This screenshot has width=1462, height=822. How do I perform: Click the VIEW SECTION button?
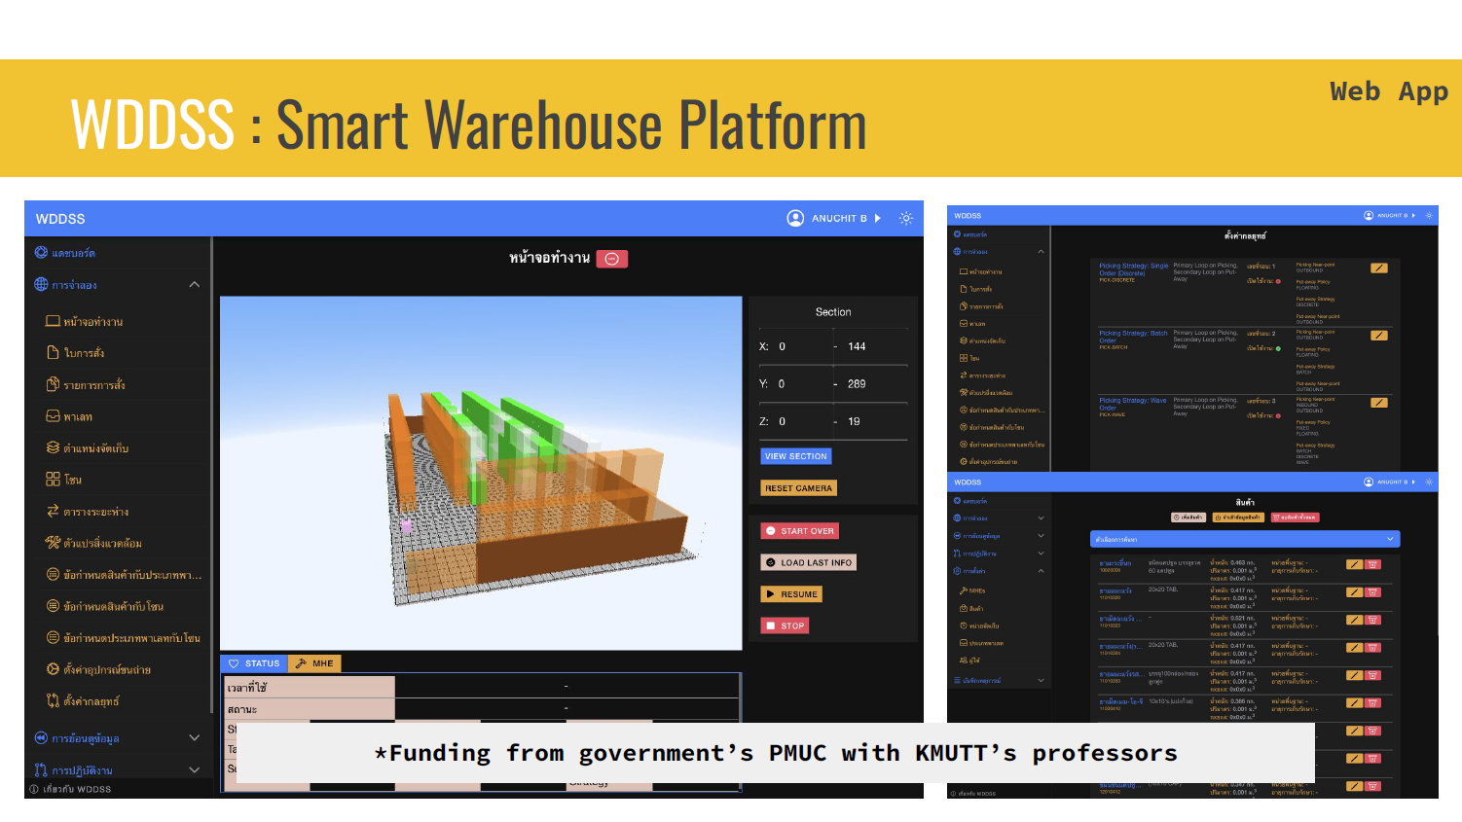click(795, 456)
